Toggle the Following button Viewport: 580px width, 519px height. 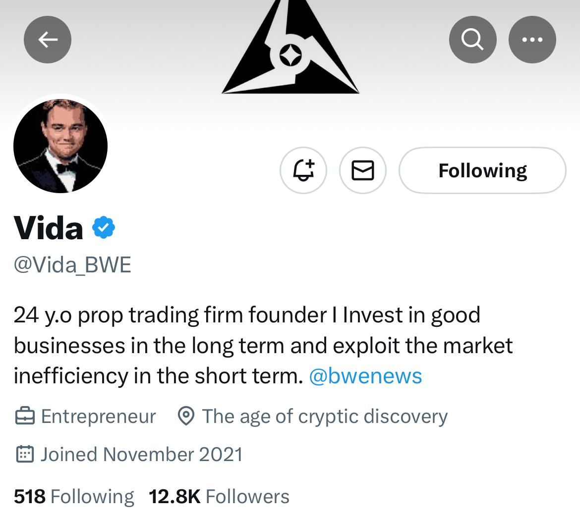click(x=482, y=170)
